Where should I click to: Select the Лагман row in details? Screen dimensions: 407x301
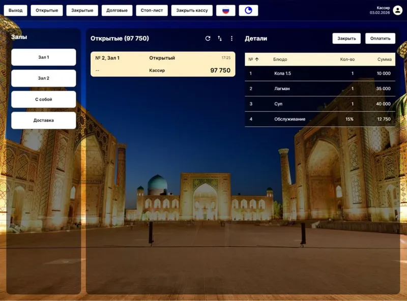pyautogui.click(x=320, y=88)
